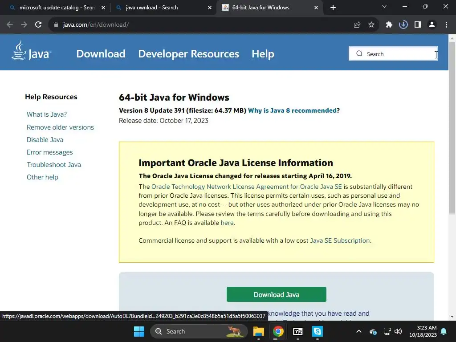Open the clock showing 3:23 AM 10/18/2023
The image size is (456, 342).
click(423, 331)
